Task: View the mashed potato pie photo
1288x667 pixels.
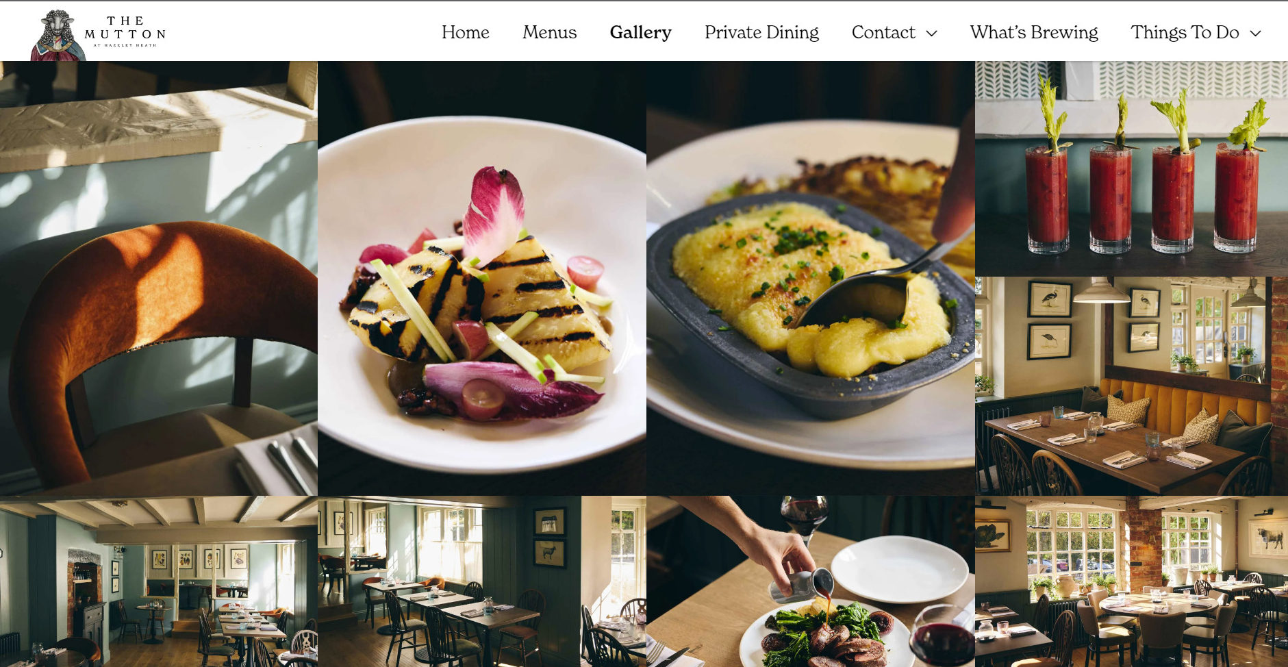Action: (x=810, y=278)
